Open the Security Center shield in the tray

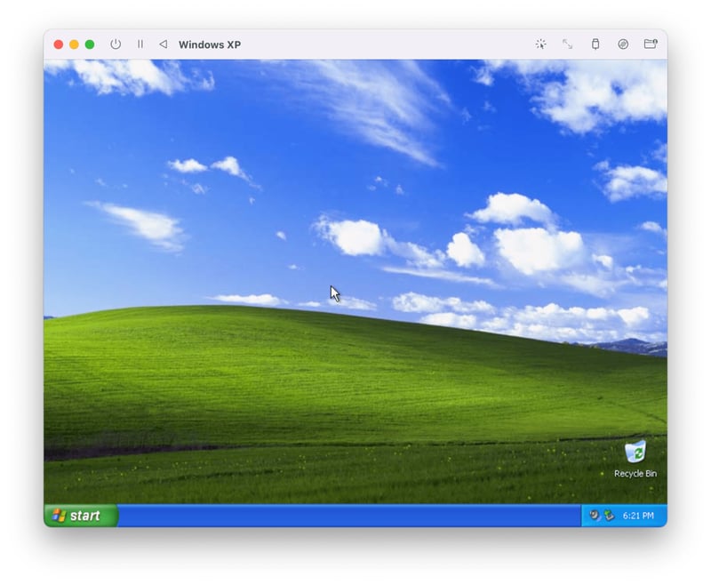coord(608,516)
